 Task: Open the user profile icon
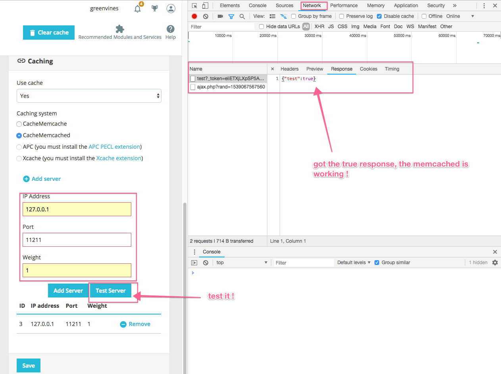click(x=171, y=9)
